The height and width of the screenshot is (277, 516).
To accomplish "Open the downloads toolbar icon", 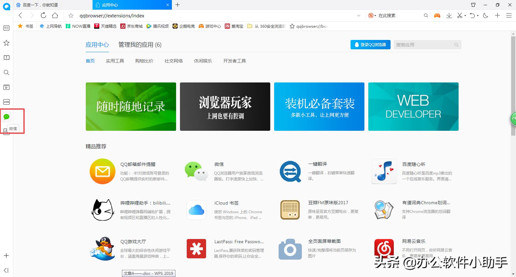I will click(449, 15).
